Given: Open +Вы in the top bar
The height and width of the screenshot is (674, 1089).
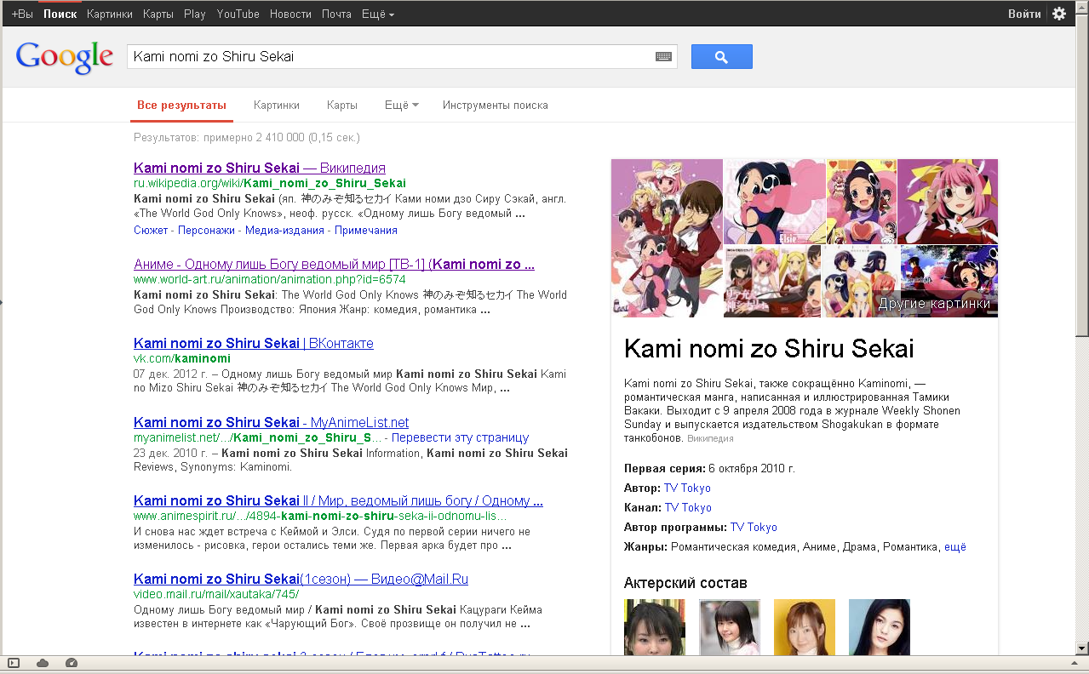Looking at the screenshot, I should point(22,14).
